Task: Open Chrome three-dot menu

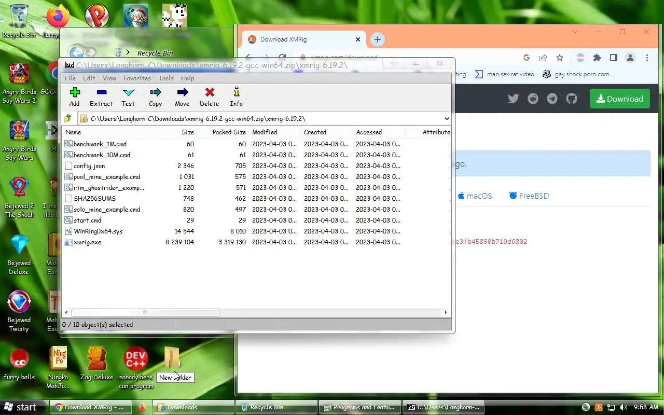Action: click(647, 58)
